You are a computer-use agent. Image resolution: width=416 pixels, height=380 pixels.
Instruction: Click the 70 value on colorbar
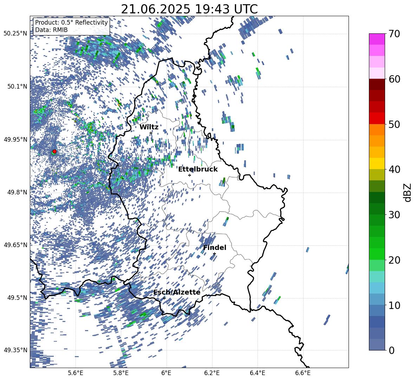394,34
